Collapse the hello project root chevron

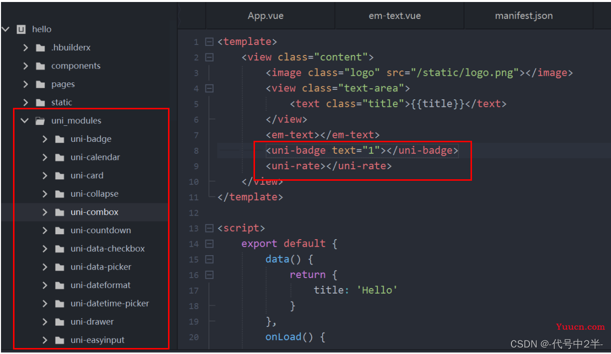click(6, 29)
